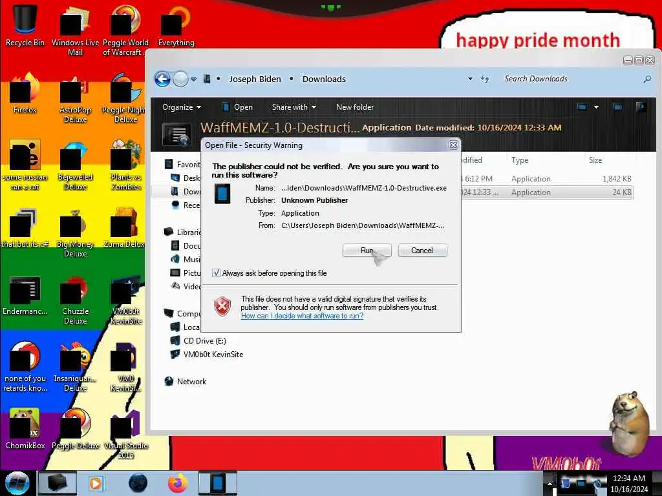662x496 pixels.
Task: Expand the view options dropdown arrow
Action: (596, 107)
